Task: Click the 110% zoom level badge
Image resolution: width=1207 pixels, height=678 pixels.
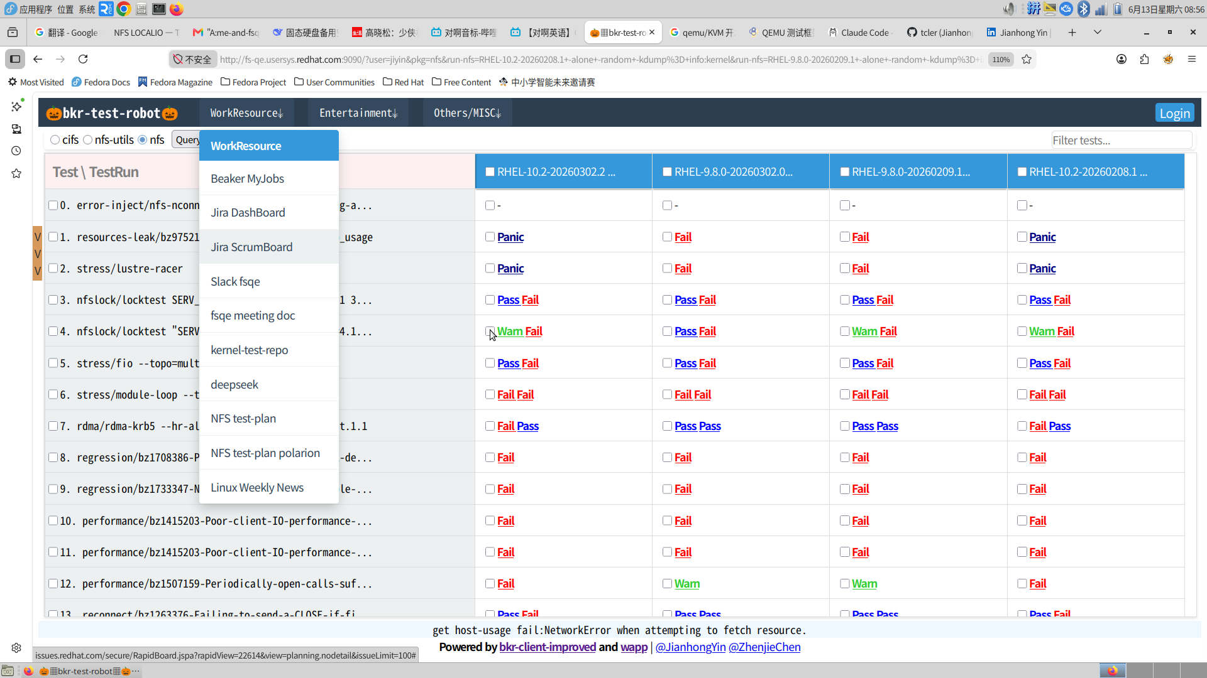Action: click(1001, 59)
